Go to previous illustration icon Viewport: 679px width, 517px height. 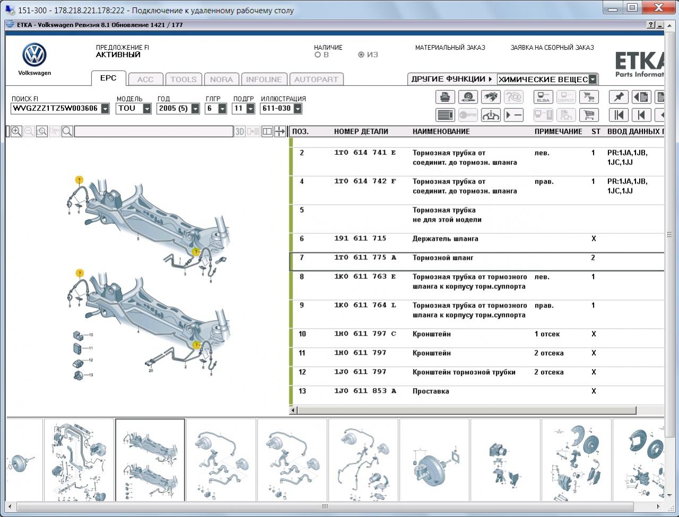[641, 115]
